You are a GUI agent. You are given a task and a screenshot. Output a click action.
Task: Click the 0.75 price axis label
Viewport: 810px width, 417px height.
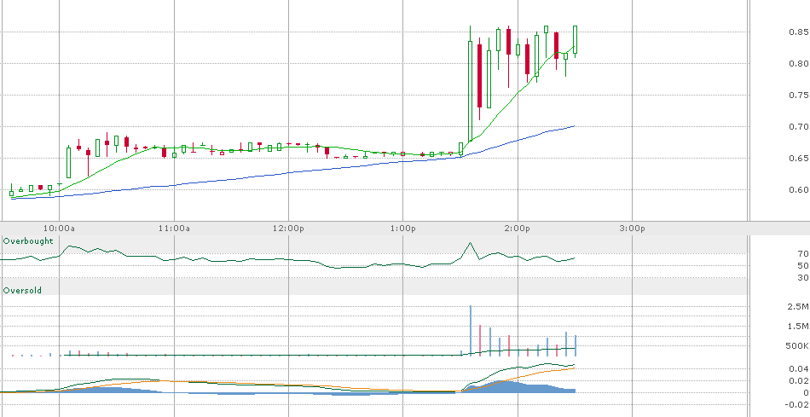click(798, 95)
